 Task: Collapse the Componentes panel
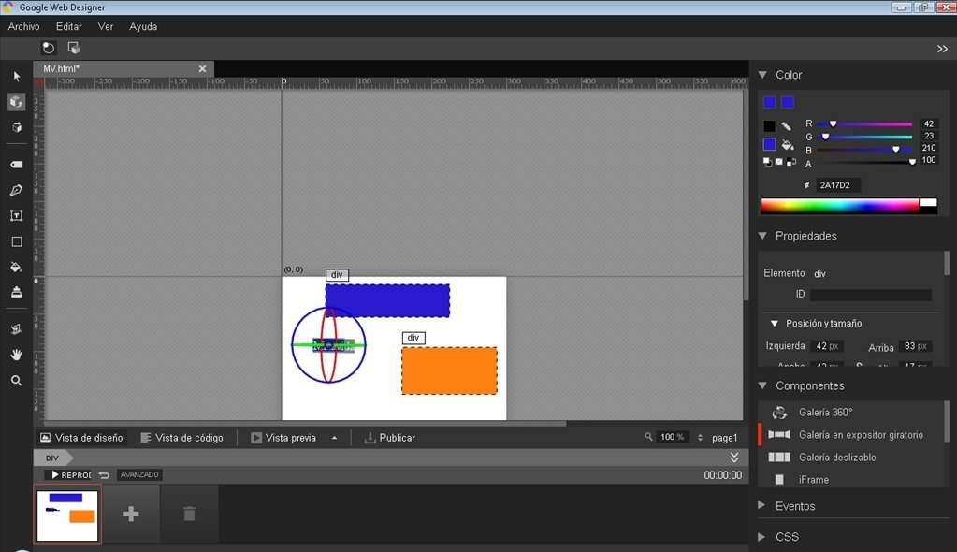click(x=762, y=385)
